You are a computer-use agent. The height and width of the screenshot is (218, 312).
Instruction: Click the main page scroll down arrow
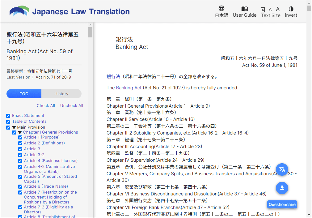(x=309, y=215)
